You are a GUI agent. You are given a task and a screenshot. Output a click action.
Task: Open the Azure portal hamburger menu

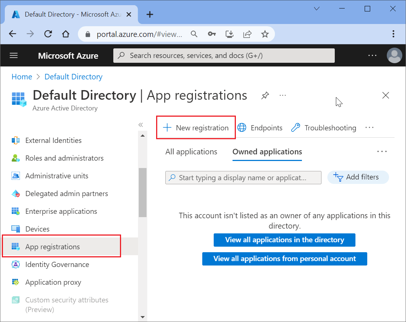pos(14,56)
